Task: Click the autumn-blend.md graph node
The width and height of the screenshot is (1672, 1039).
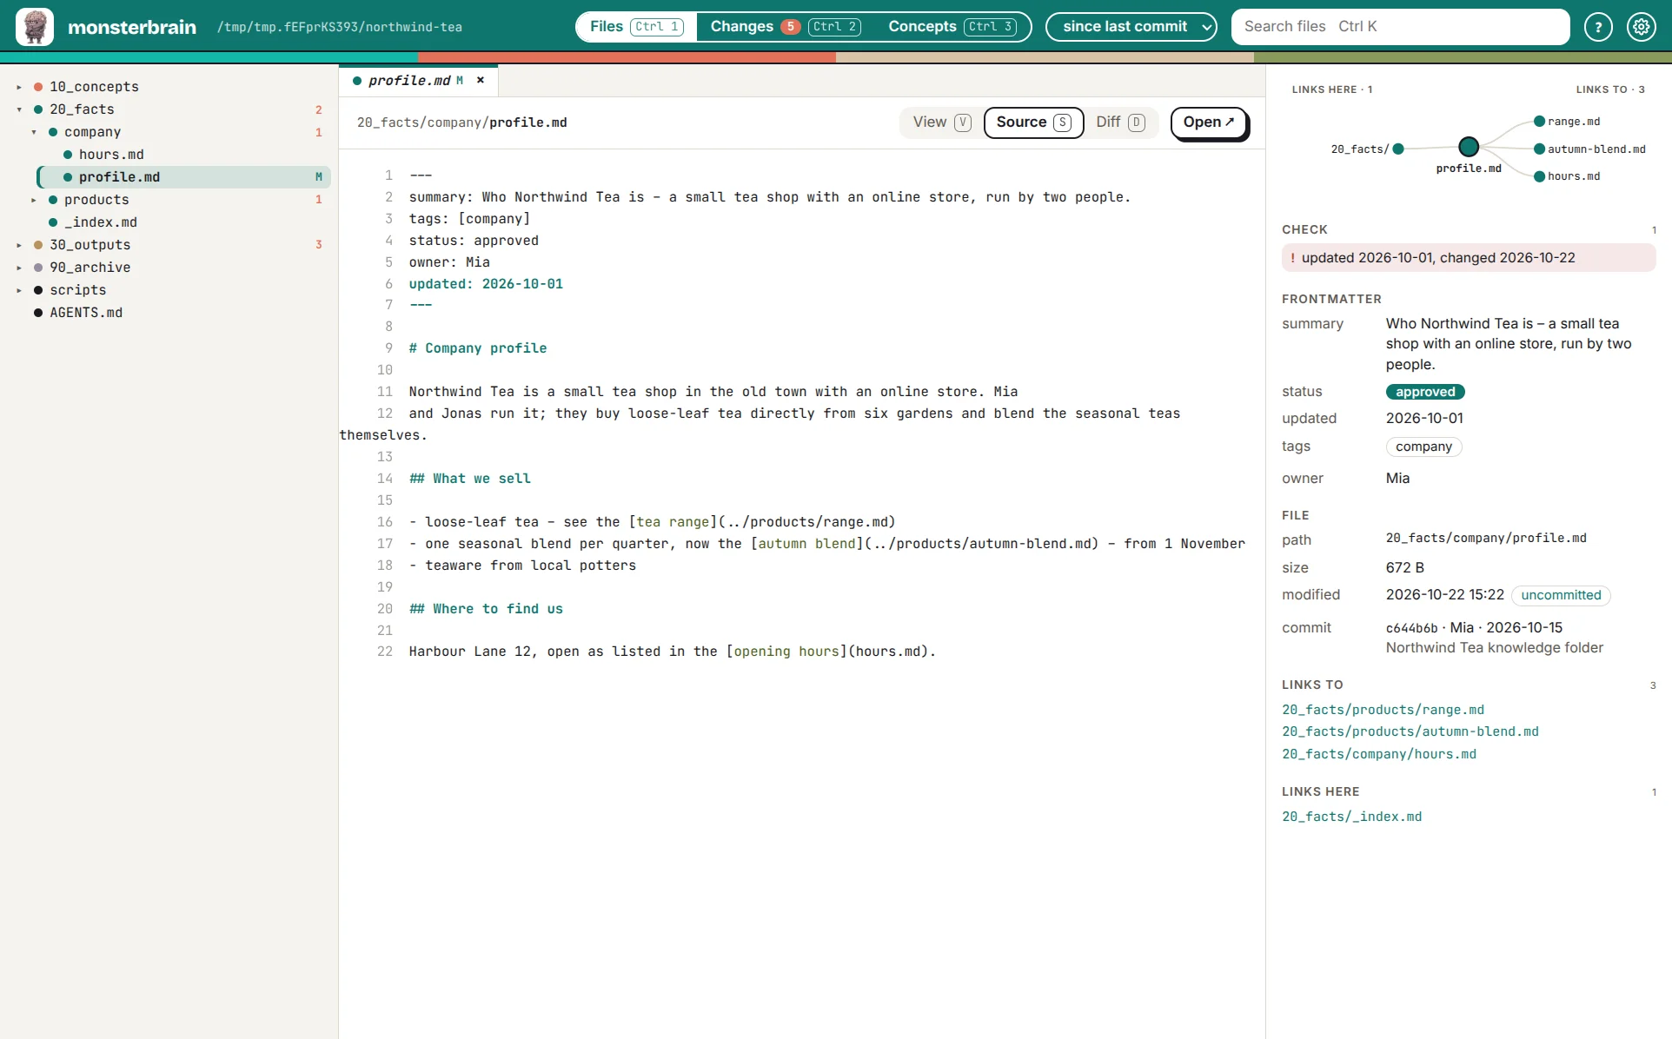Action: pyautogui.click(x=1539, y=149)
